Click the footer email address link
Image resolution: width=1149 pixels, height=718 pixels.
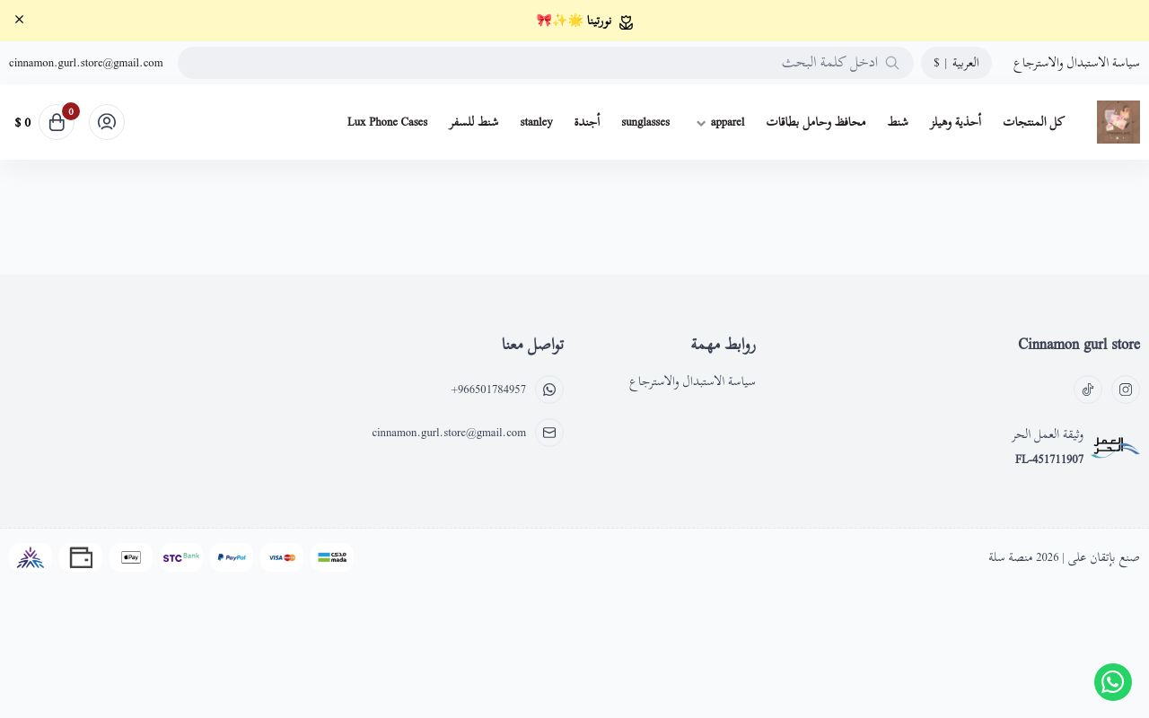(449, 433)
